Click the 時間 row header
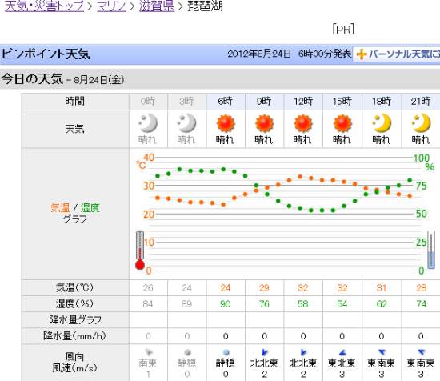The image size is (440, 381). click(x=75, y=101)
